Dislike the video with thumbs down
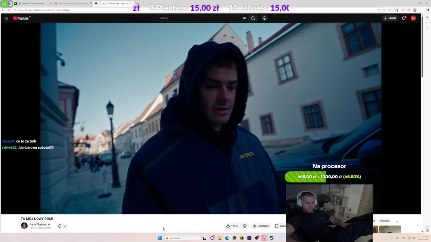 pos(245,226)
